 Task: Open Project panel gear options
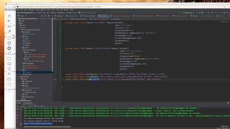click(49, 16)
